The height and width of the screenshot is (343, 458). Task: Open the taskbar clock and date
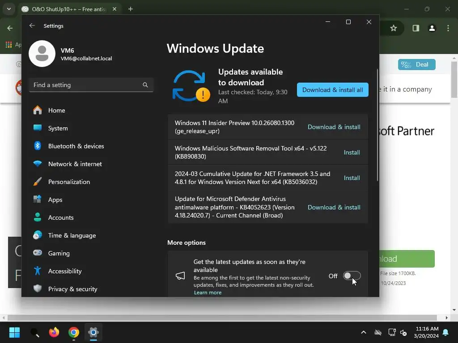coord(427,332)
